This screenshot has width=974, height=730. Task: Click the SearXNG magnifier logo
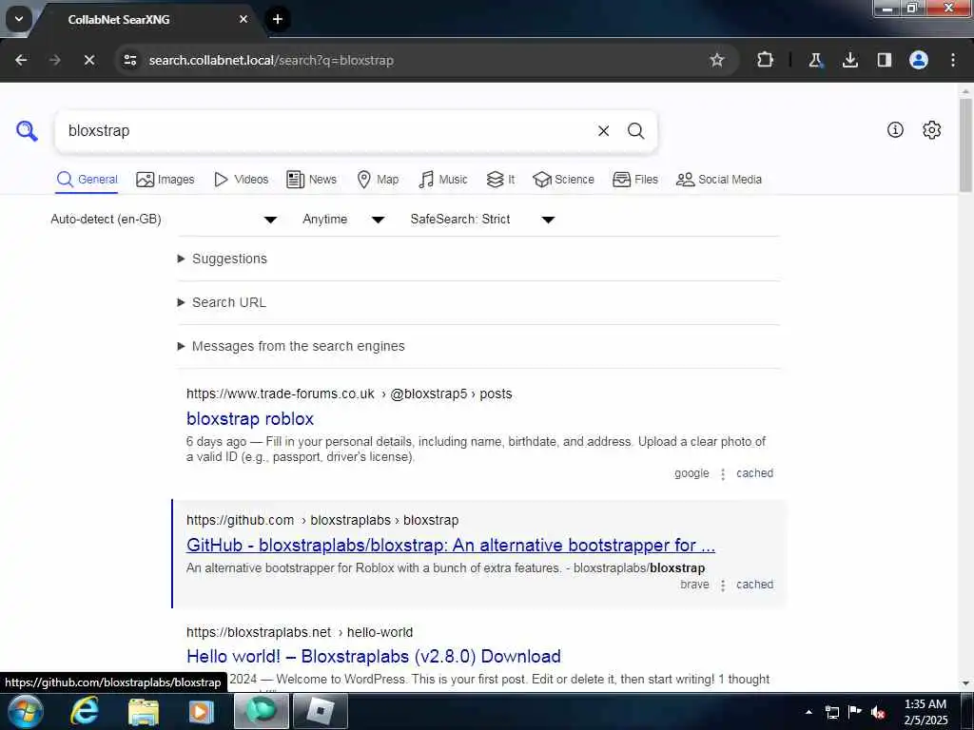(x=27, y=131)
